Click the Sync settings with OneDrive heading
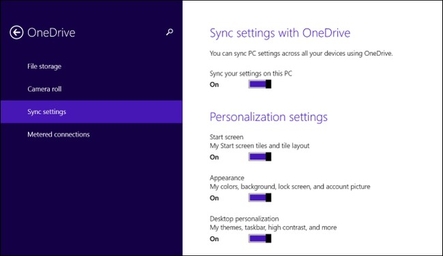This screenshot has width=443, height=256. [280, 33]
